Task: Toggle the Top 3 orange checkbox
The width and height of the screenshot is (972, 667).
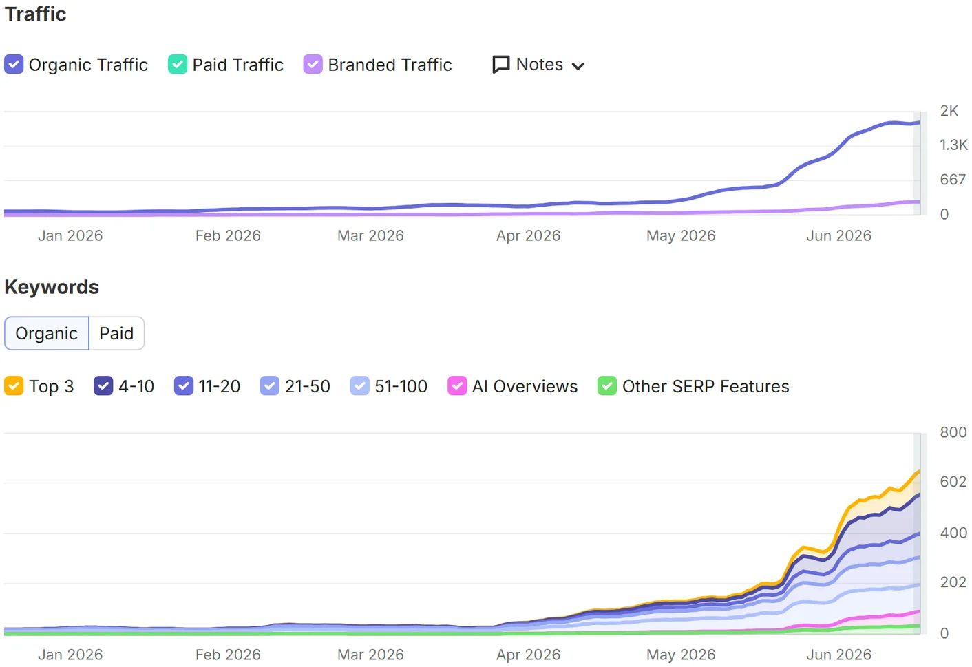Action: coord(14,386)
